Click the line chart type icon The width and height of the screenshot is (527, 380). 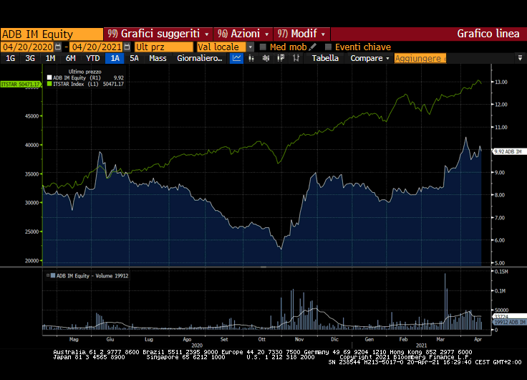[x=236, y=58]
